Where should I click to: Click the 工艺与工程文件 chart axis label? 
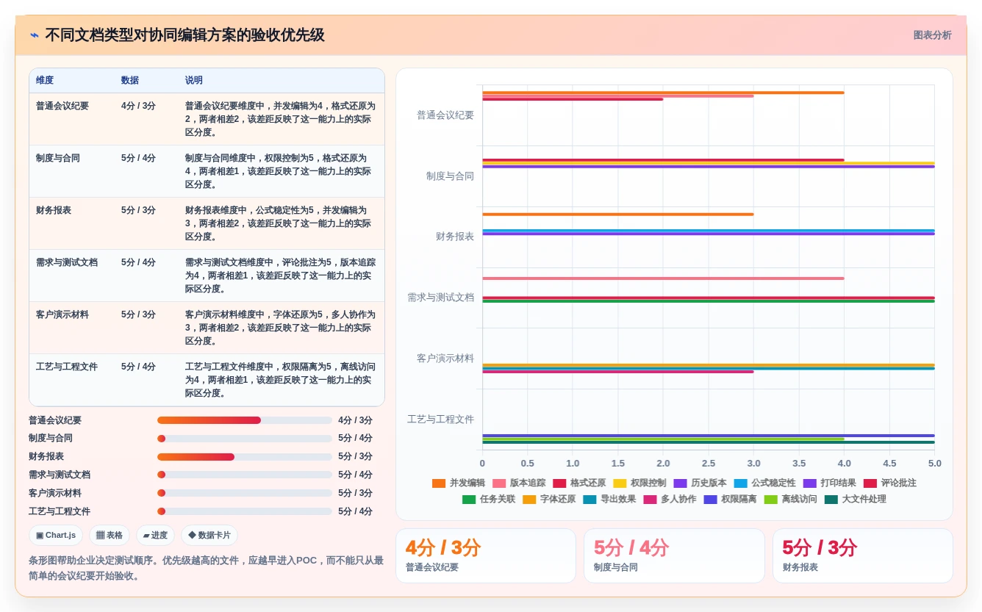[x=441, y=420]
